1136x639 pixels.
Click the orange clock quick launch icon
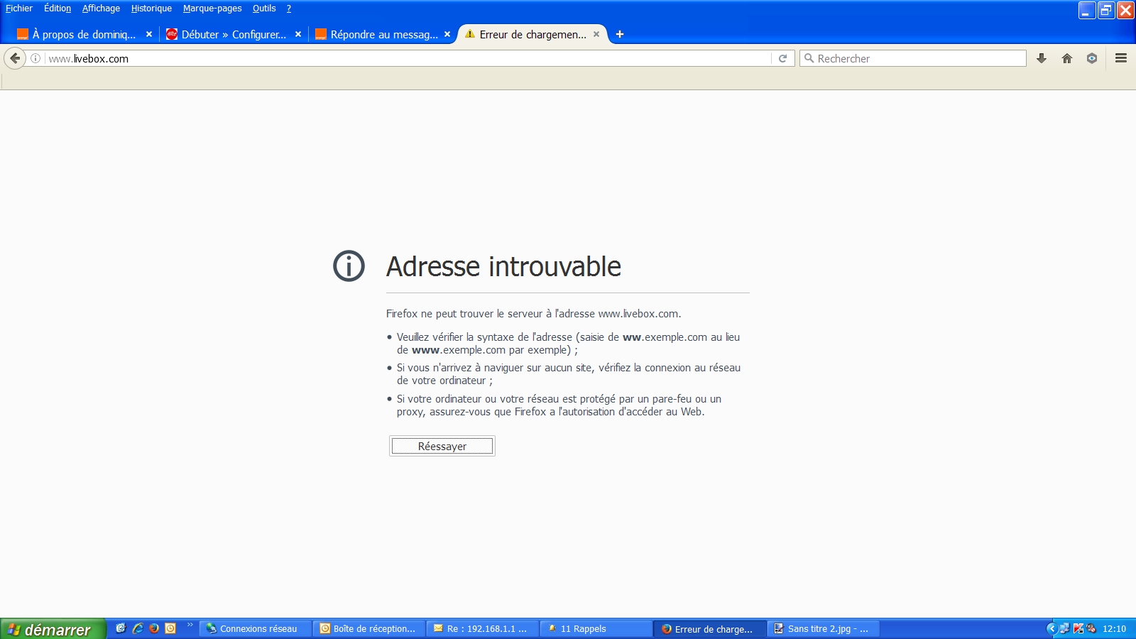(170, 628)
